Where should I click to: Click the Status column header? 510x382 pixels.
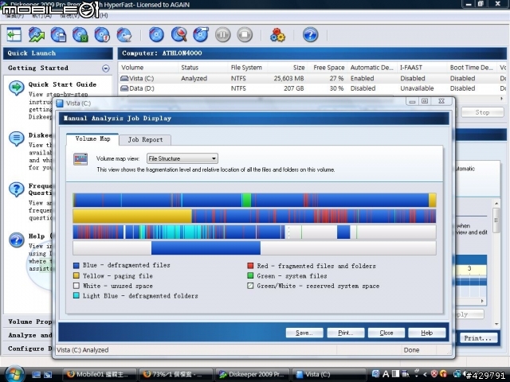(x=203, y=68)
